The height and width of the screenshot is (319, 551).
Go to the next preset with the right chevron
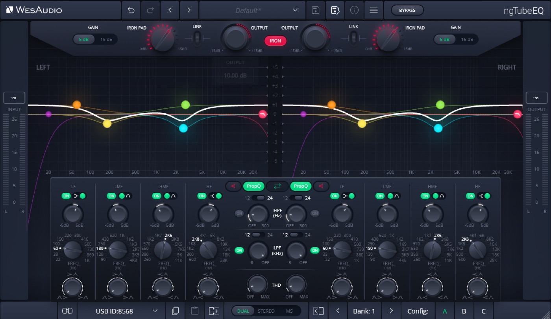[x=189, y=10]
